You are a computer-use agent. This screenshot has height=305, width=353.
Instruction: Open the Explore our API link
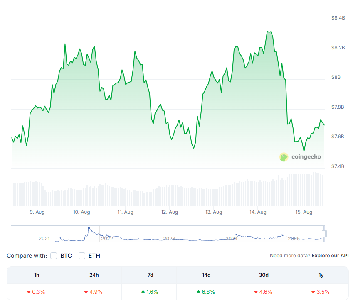click(x=330, y=256)
